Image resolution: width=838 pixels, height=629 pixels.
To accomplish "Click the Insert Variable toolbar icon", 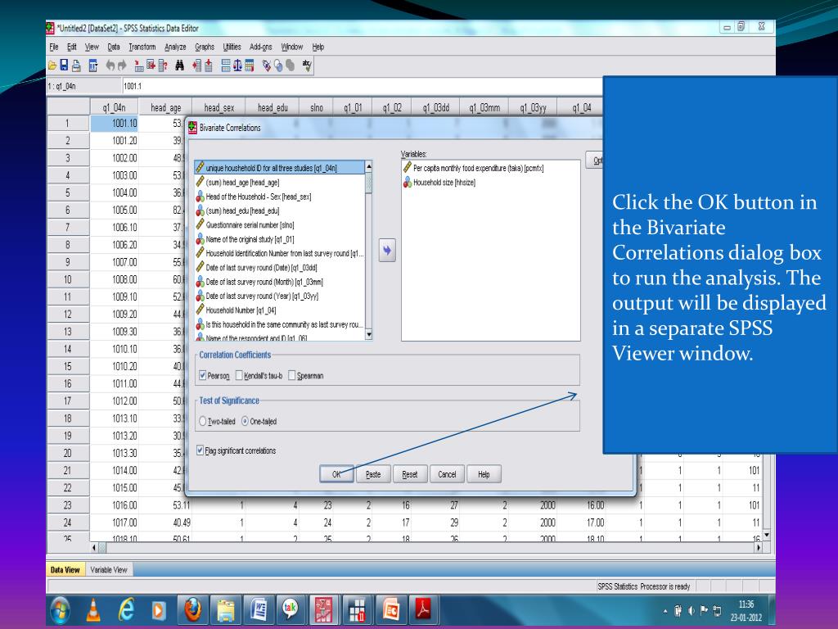I will [x=209, y=66].
